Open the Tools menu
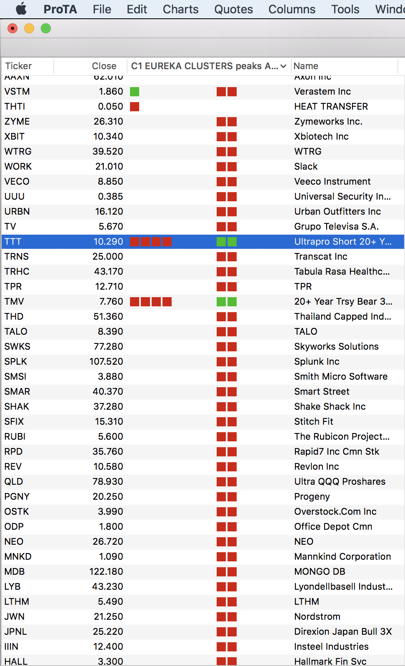 point(345,9)
